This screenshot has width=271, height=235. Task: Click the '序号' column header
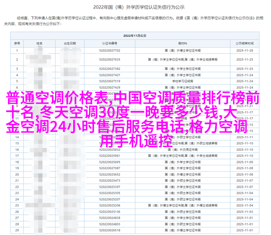(17, 43)
